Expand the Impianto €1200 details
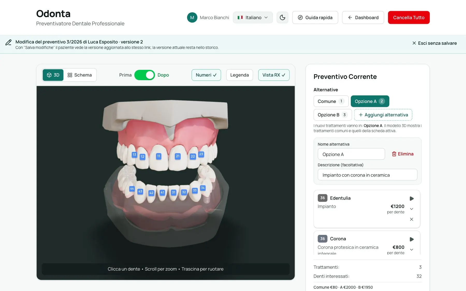This screenshot has width=466, height=291. tap(412, 209)
